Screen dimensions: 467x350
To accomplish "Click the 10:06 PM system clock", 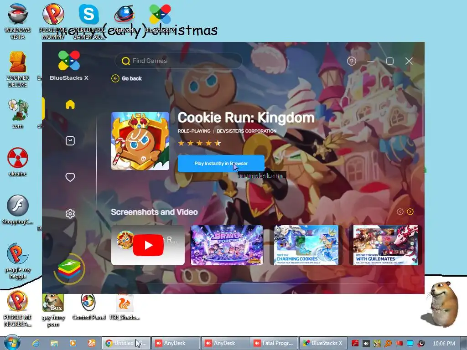I will coord(444,343).
